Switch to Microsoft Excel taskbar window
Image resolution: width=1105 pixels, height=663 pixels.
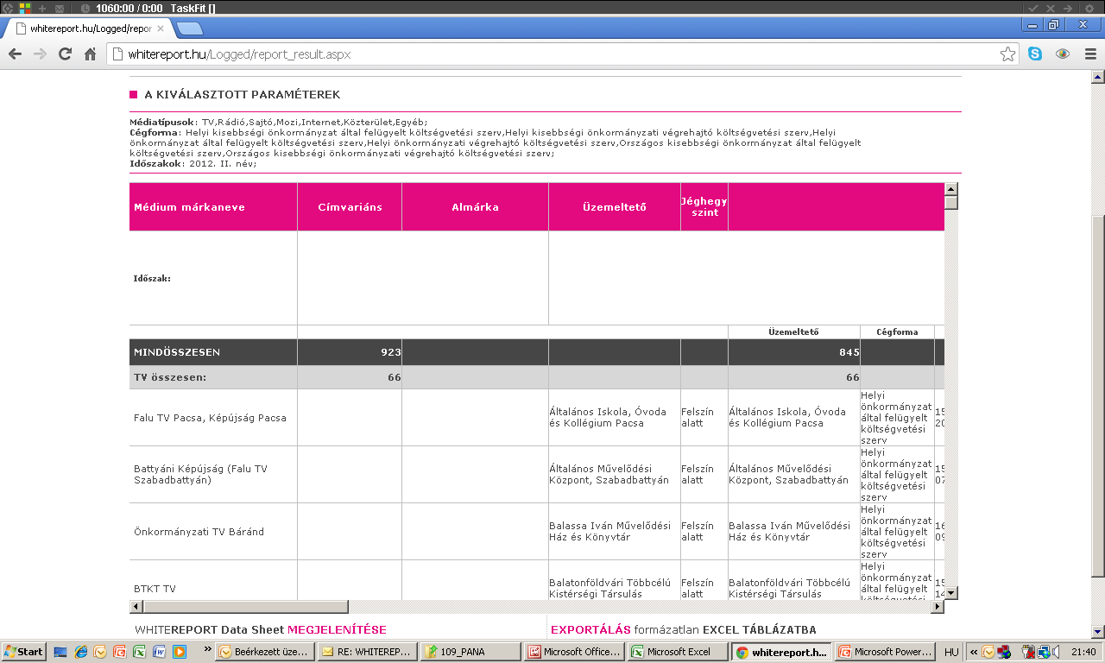point(679,652)
